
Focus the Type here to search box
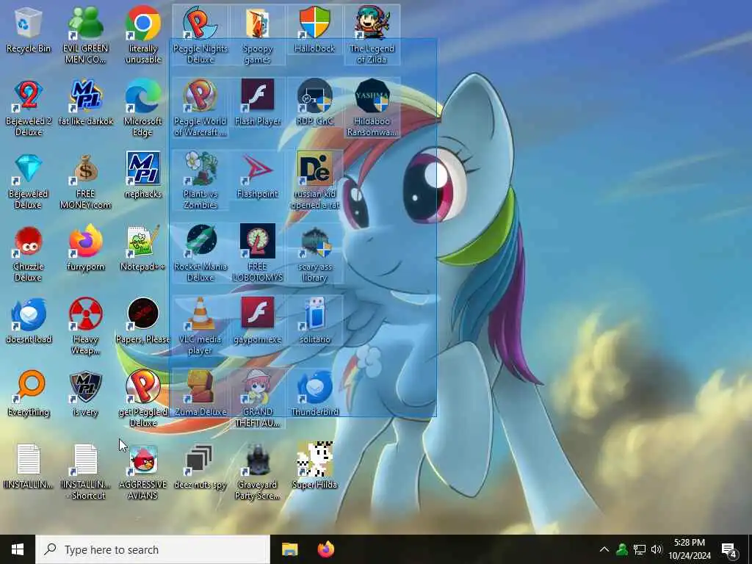(x=153, y=549)
